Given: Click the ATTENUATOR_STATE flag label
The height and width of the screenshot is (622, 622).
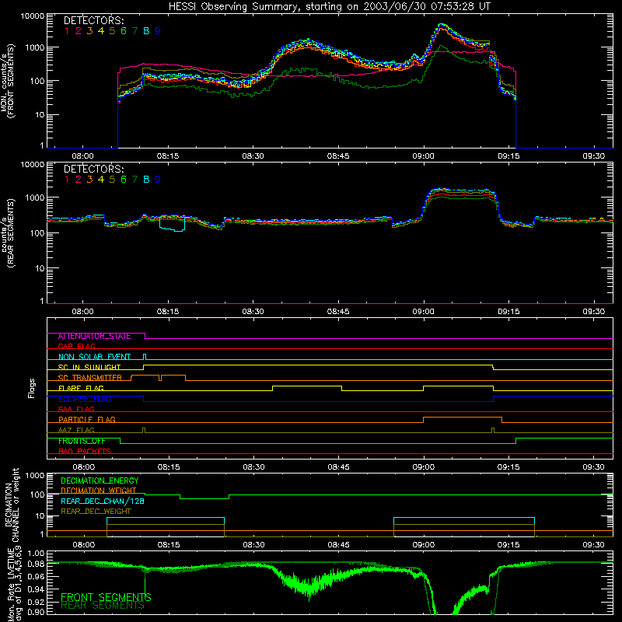Looking at the screenshot, I should [94, 337].
